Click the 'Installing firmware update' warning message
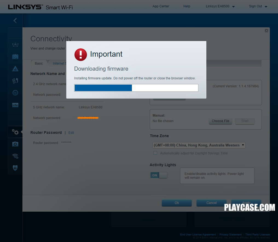278x242 pixels. (x=135, y=78)
